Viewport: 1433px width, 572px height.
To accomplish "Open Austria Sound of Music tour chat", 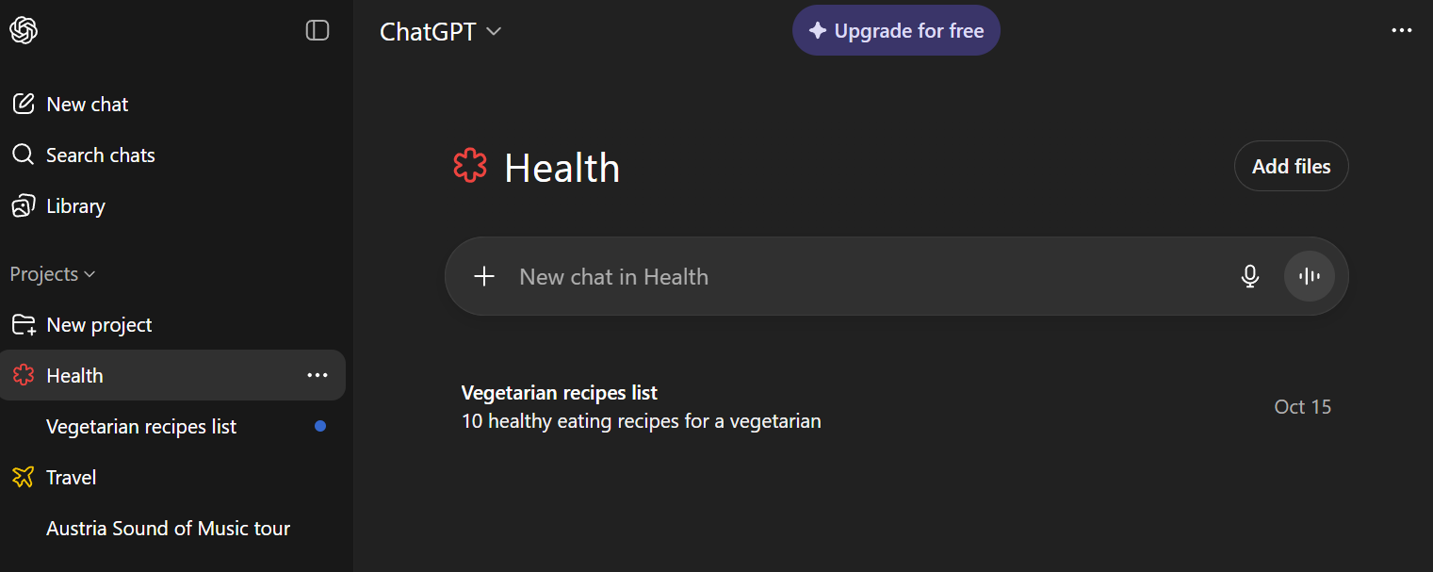I will point(168,529).
